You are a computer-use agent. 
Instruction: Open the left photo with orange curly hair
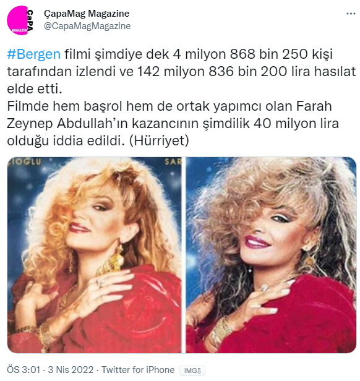tap(94, 255)
